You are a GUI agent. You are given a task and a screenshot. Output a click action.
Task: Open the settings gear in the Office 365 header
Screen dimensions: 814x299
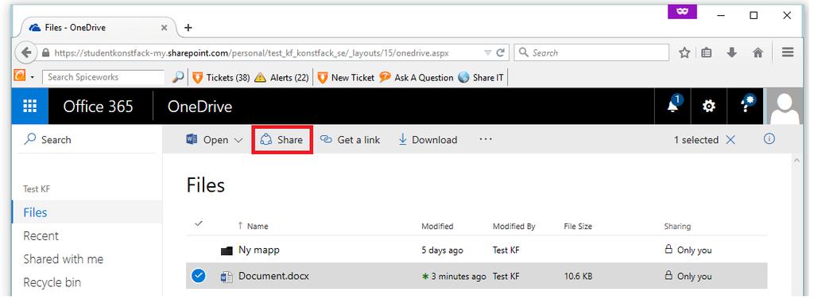(x=708, y=106)
